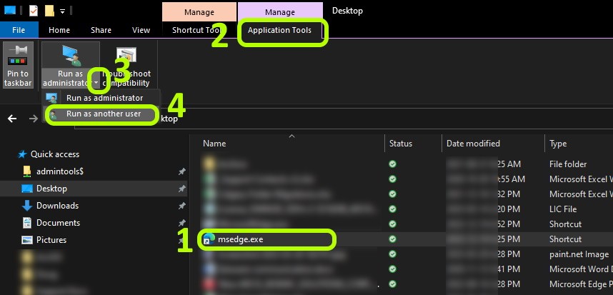Sort by the Date modified column header

coord(473,144)
